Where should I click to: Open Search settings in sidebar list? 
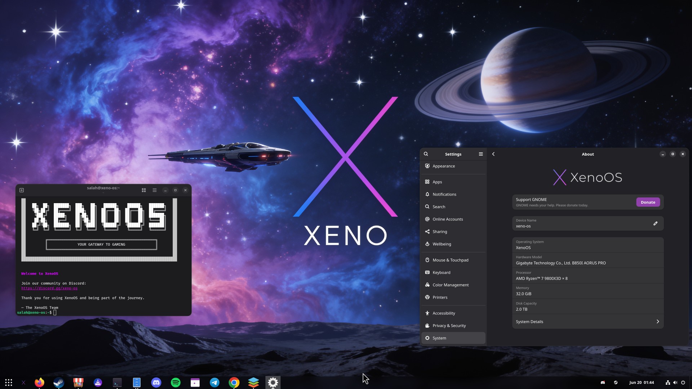tap(453, 207)
